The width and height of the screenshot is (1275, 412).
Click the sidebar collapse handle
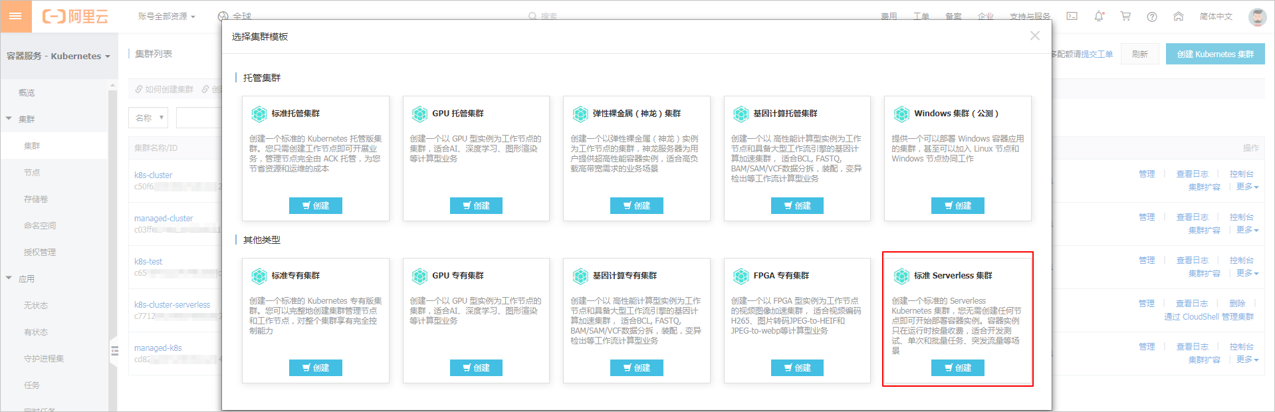point(114,351)
